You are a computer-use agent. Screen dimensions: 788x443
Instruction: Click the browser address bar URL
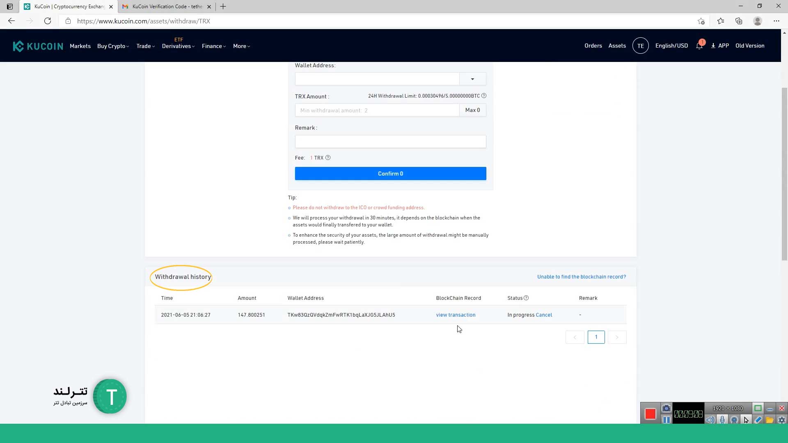[143, 21]
